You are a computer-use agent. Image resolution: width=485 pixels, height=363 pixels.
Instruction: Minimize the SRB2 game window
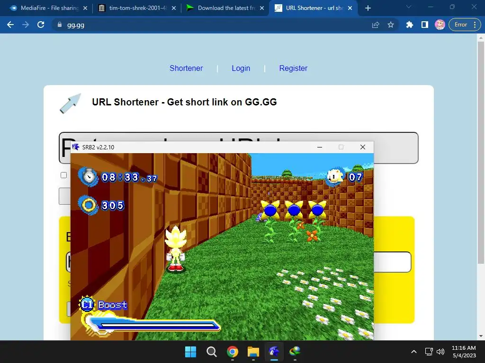(x=320, y=147)
